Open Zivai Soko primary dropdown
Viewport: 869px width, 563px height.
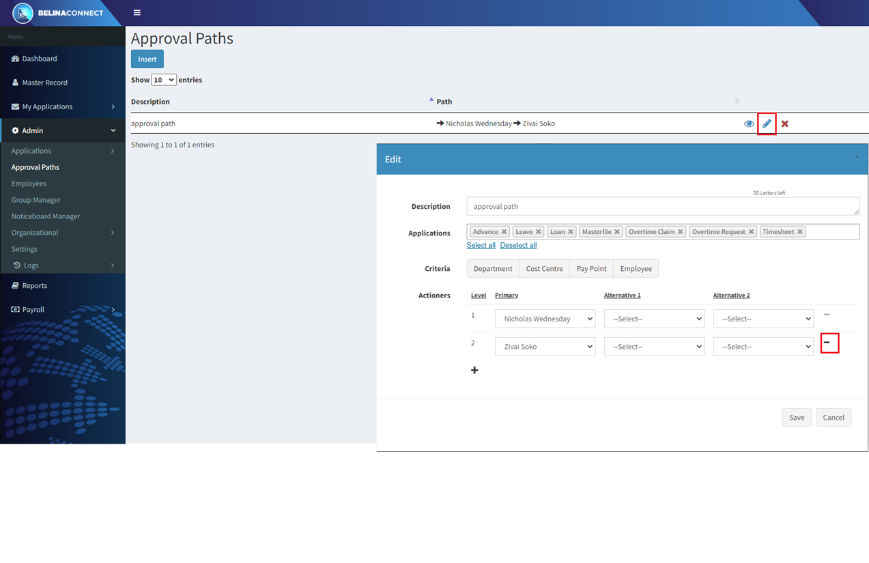545,347
